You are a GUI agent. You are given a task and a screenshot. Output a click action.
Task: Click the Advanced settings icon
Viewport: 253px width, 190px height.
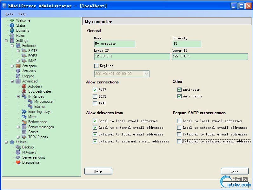pos(18,81)
